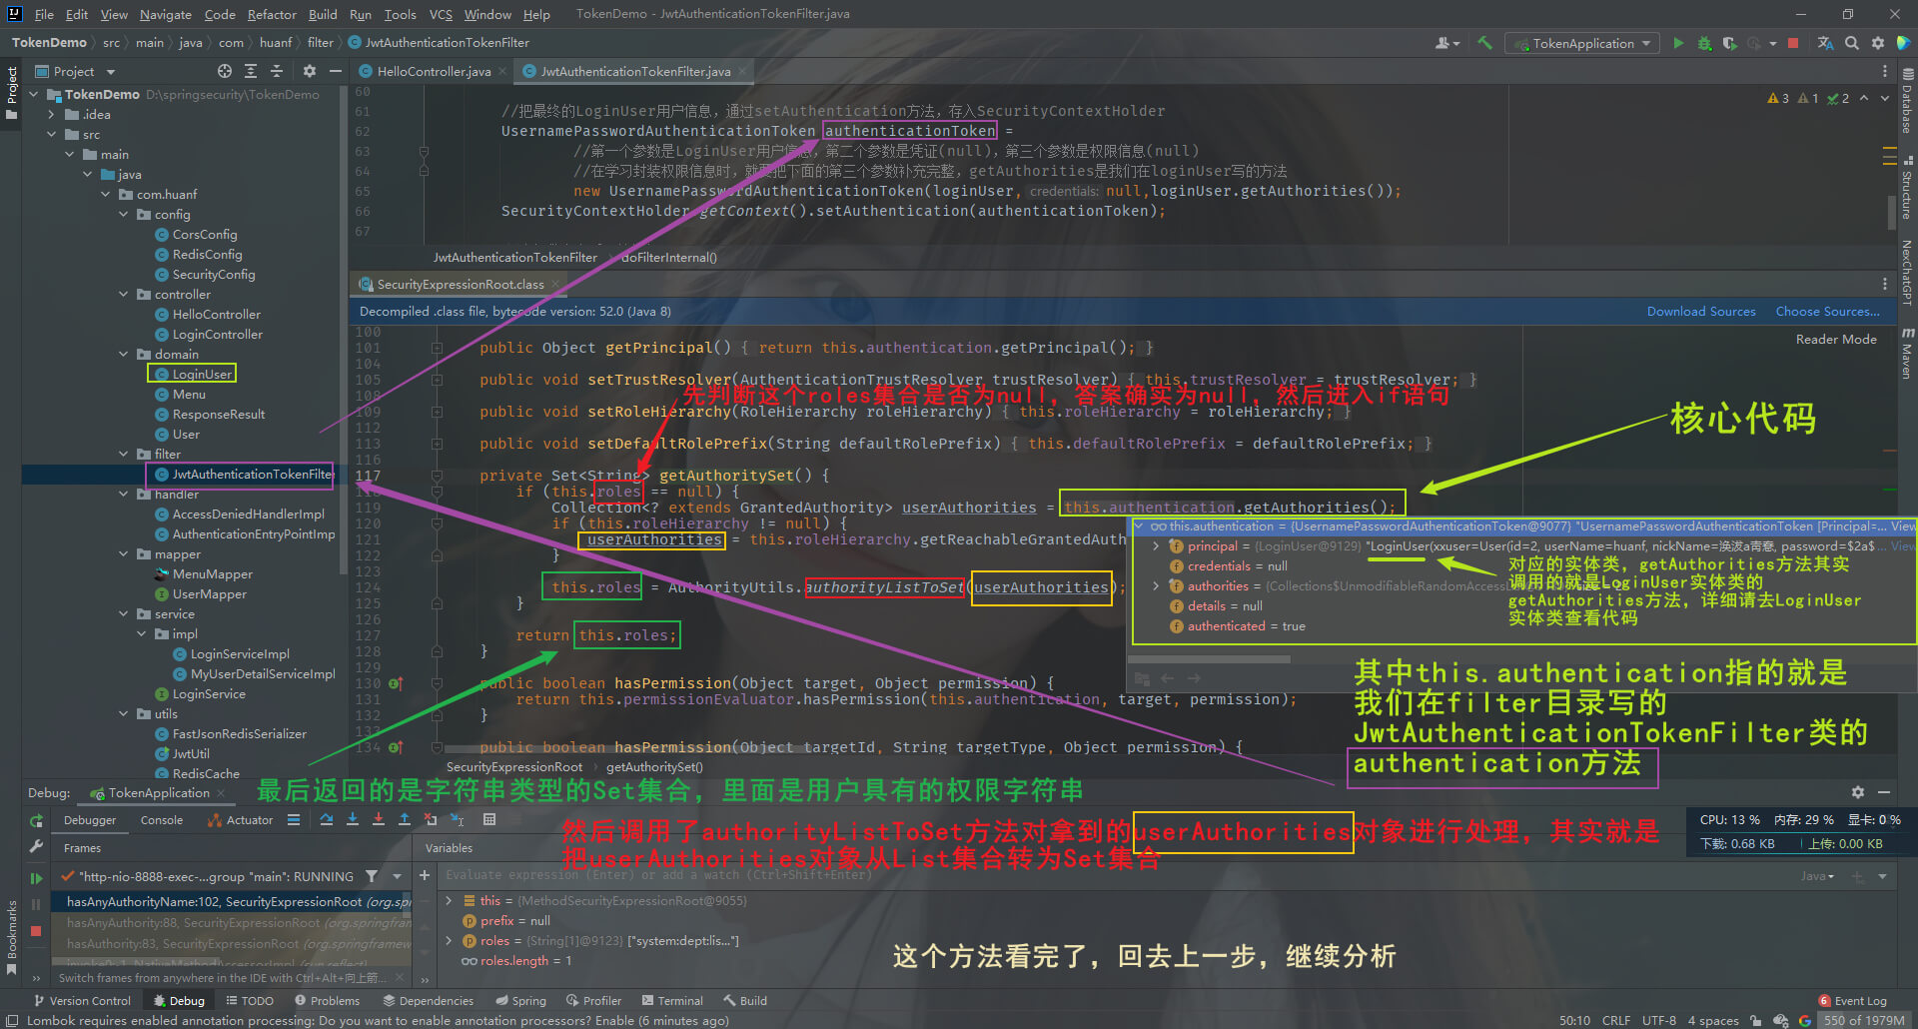Open Project view mode dropdown
Image resolution: width=1918 pixels, height=1029 pixels.
[76, 71]
